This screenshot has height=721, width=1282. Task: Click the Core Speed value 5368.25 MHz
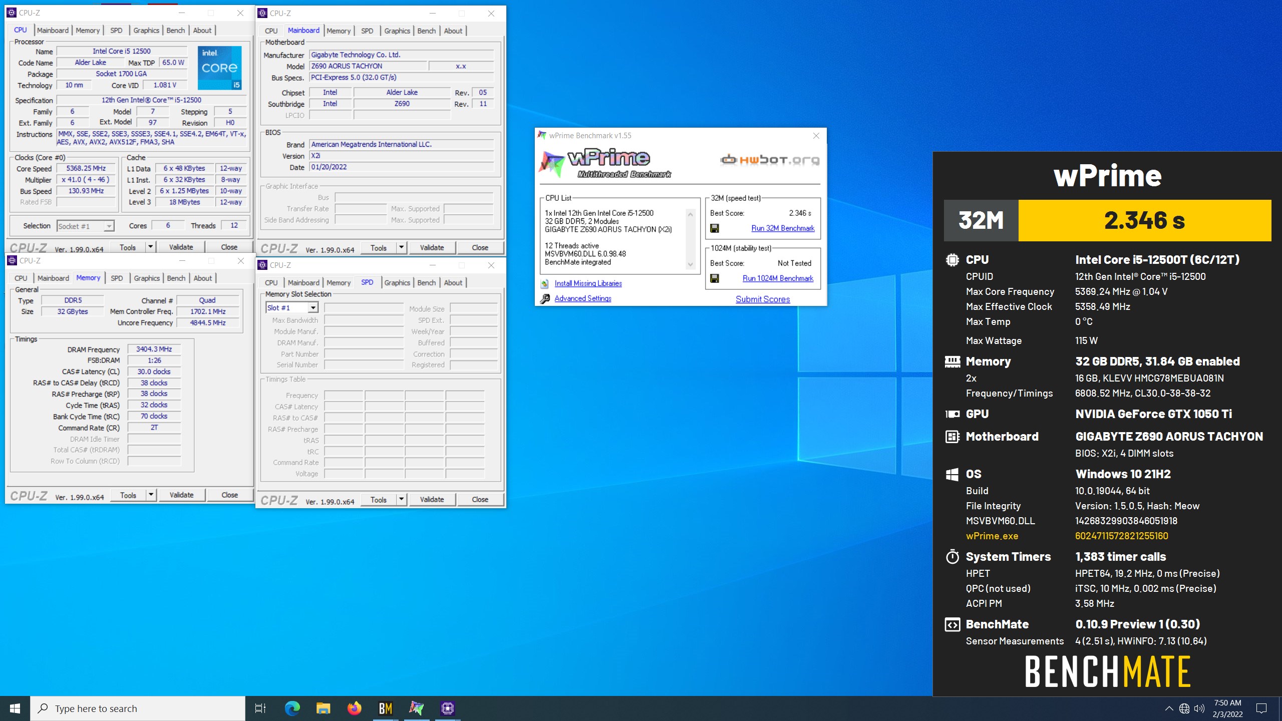point(86,169)
